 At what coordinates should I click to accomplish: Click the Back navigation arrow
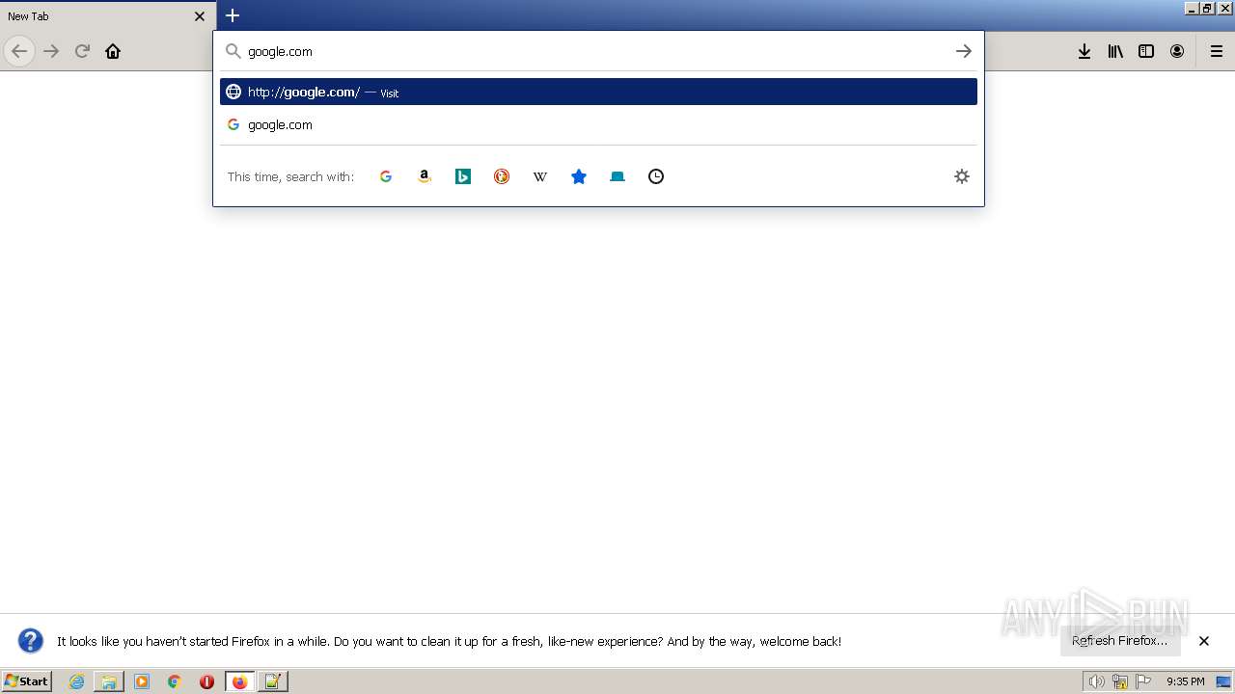[x=19, y=51]
